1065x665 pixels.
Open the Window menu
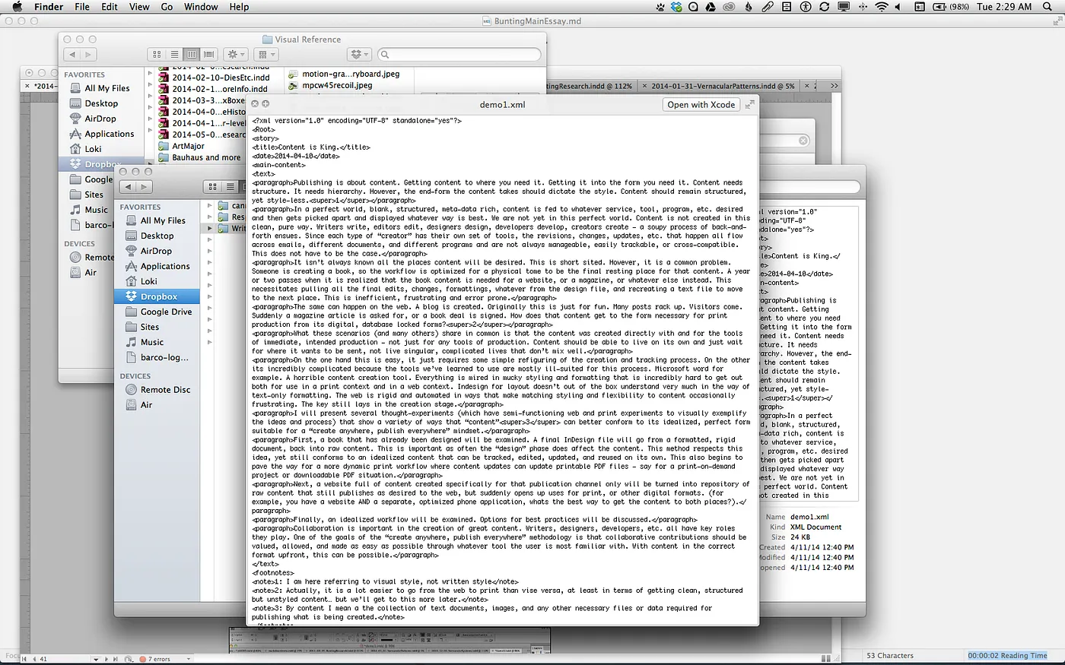[201, 7]
